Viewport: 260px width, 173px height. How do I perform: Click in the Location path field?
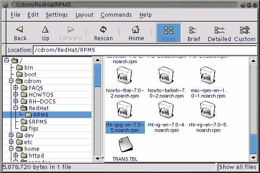[x=145, y=50]
